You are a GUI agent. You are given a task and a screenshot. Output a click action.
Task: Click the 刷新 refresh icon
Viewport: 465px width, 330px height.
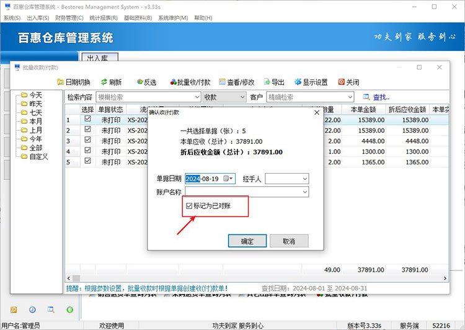coord(104,82)
